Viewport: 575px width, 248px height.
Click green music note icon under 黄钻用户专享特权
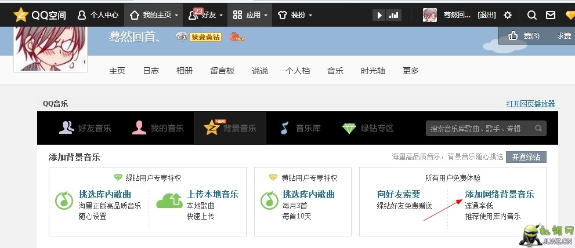pos(270,200)
